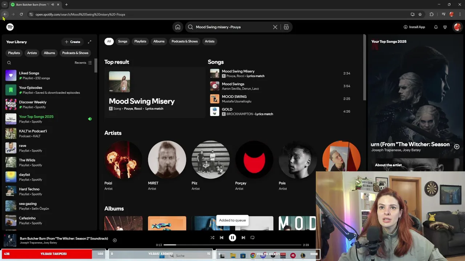The width and height of the screenshot is (465, 261).
Task: Skip to next track
Action: pos(243,238)
